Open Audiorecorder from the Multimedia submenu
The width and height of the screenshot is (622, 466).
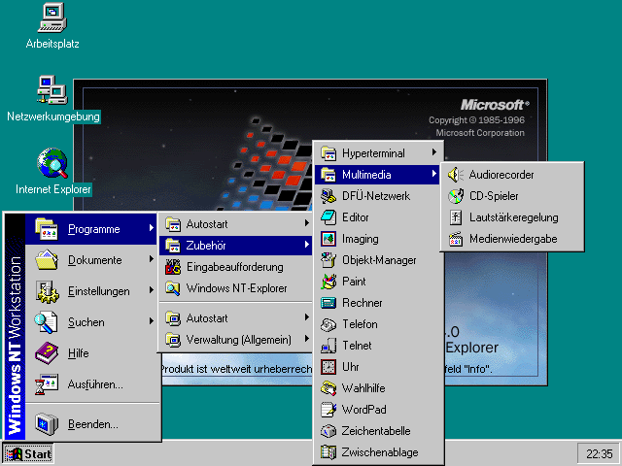tap(455, 175)
